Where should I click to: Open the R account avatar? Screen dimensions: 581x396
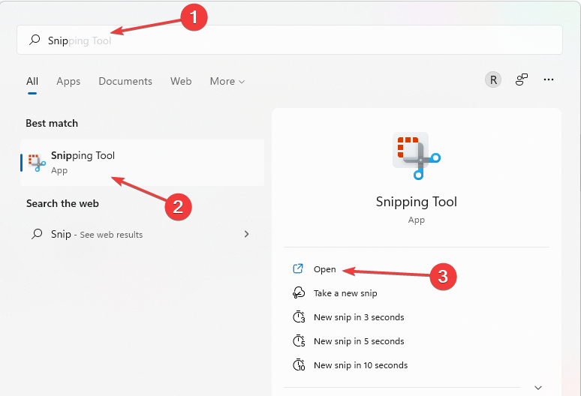tap(492, 80)
